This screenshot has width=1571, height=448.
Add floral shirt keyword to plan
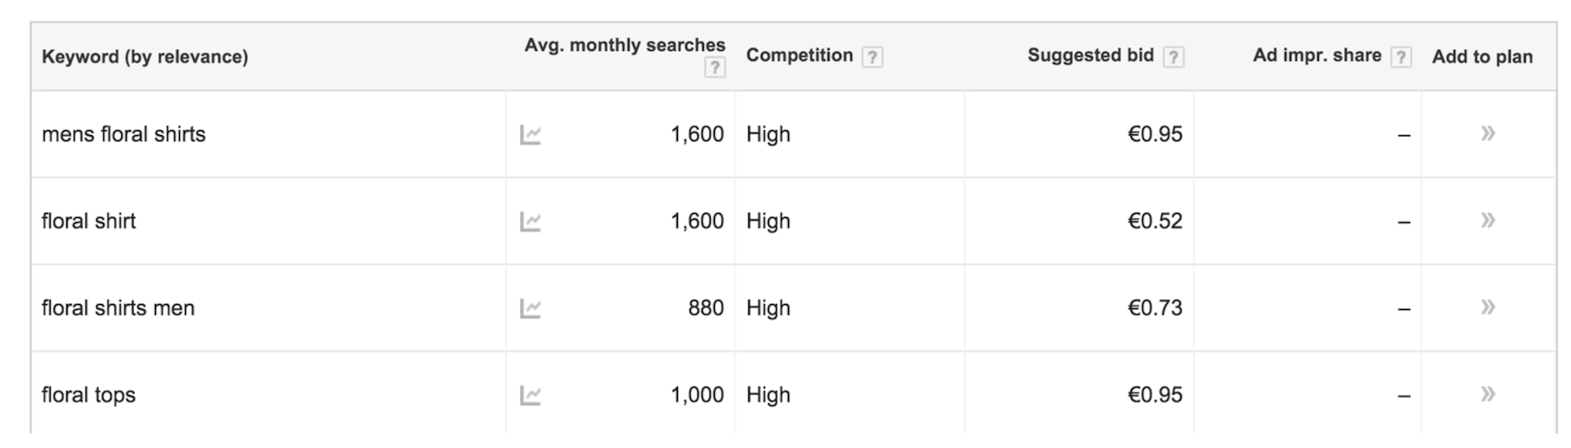click(1487, 221)
